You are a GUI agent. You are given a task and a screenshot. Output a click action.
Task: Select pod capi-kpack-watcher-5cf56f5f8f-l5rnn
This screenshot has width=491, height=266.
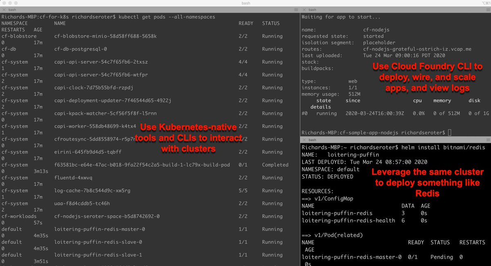click(105, 114)
